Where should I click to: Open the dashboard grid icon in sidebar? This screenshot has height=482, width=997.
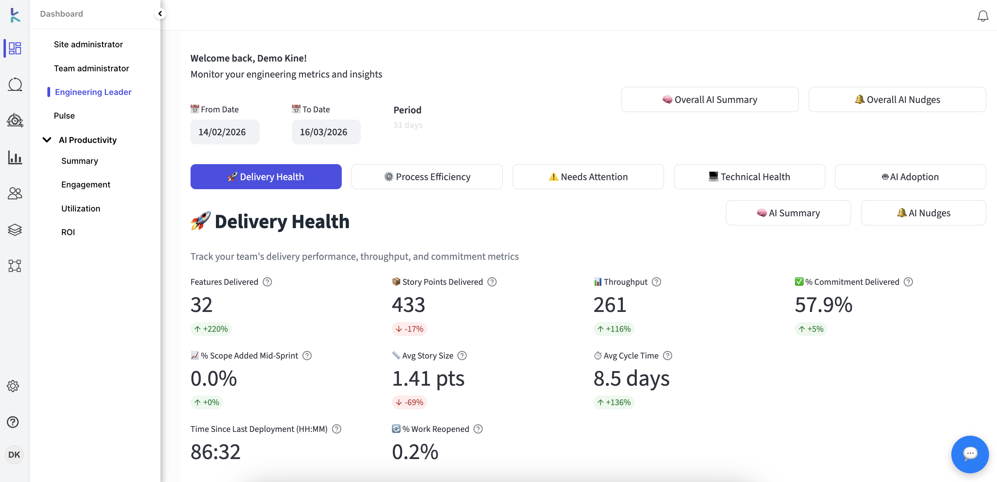[14, 48]
